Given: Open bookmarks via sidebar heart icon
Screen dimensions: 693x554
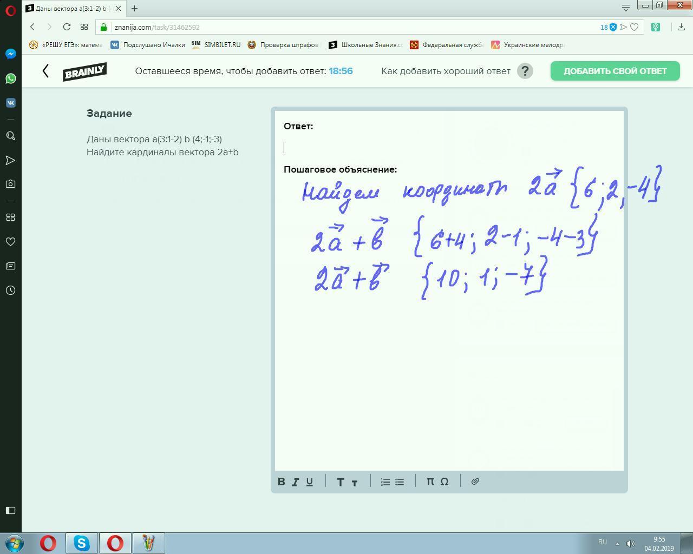Looking at the screenshot, I should coord(11,242).
